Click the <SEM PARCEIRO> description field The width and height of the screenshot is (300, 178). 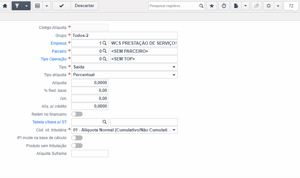click(144, 51)
